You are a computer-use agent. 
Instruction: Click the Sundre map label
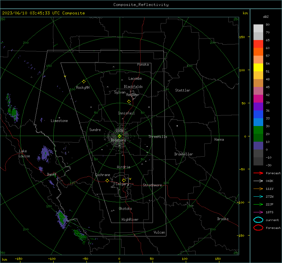(95, 129)
